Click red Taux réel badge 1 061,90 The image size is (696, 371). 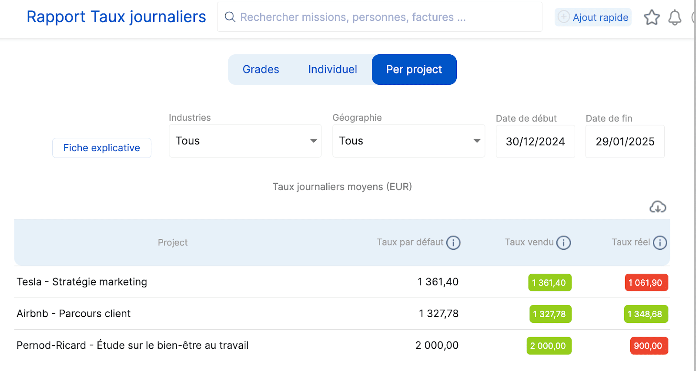pos(646,282)
